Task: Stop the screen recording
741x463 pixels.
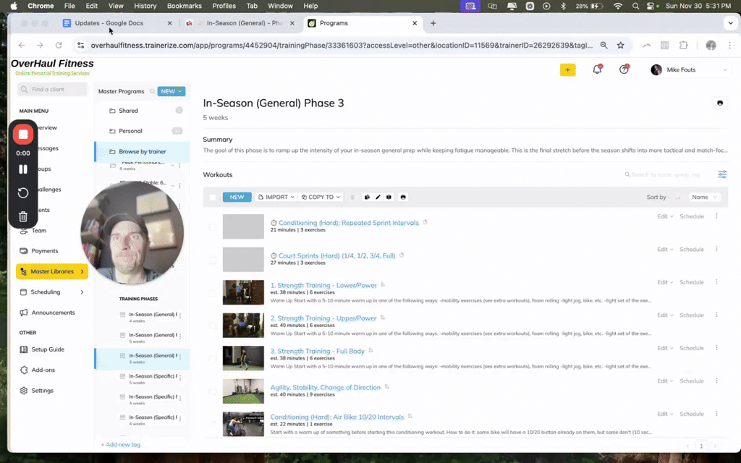Action: (x=22, y=134)
